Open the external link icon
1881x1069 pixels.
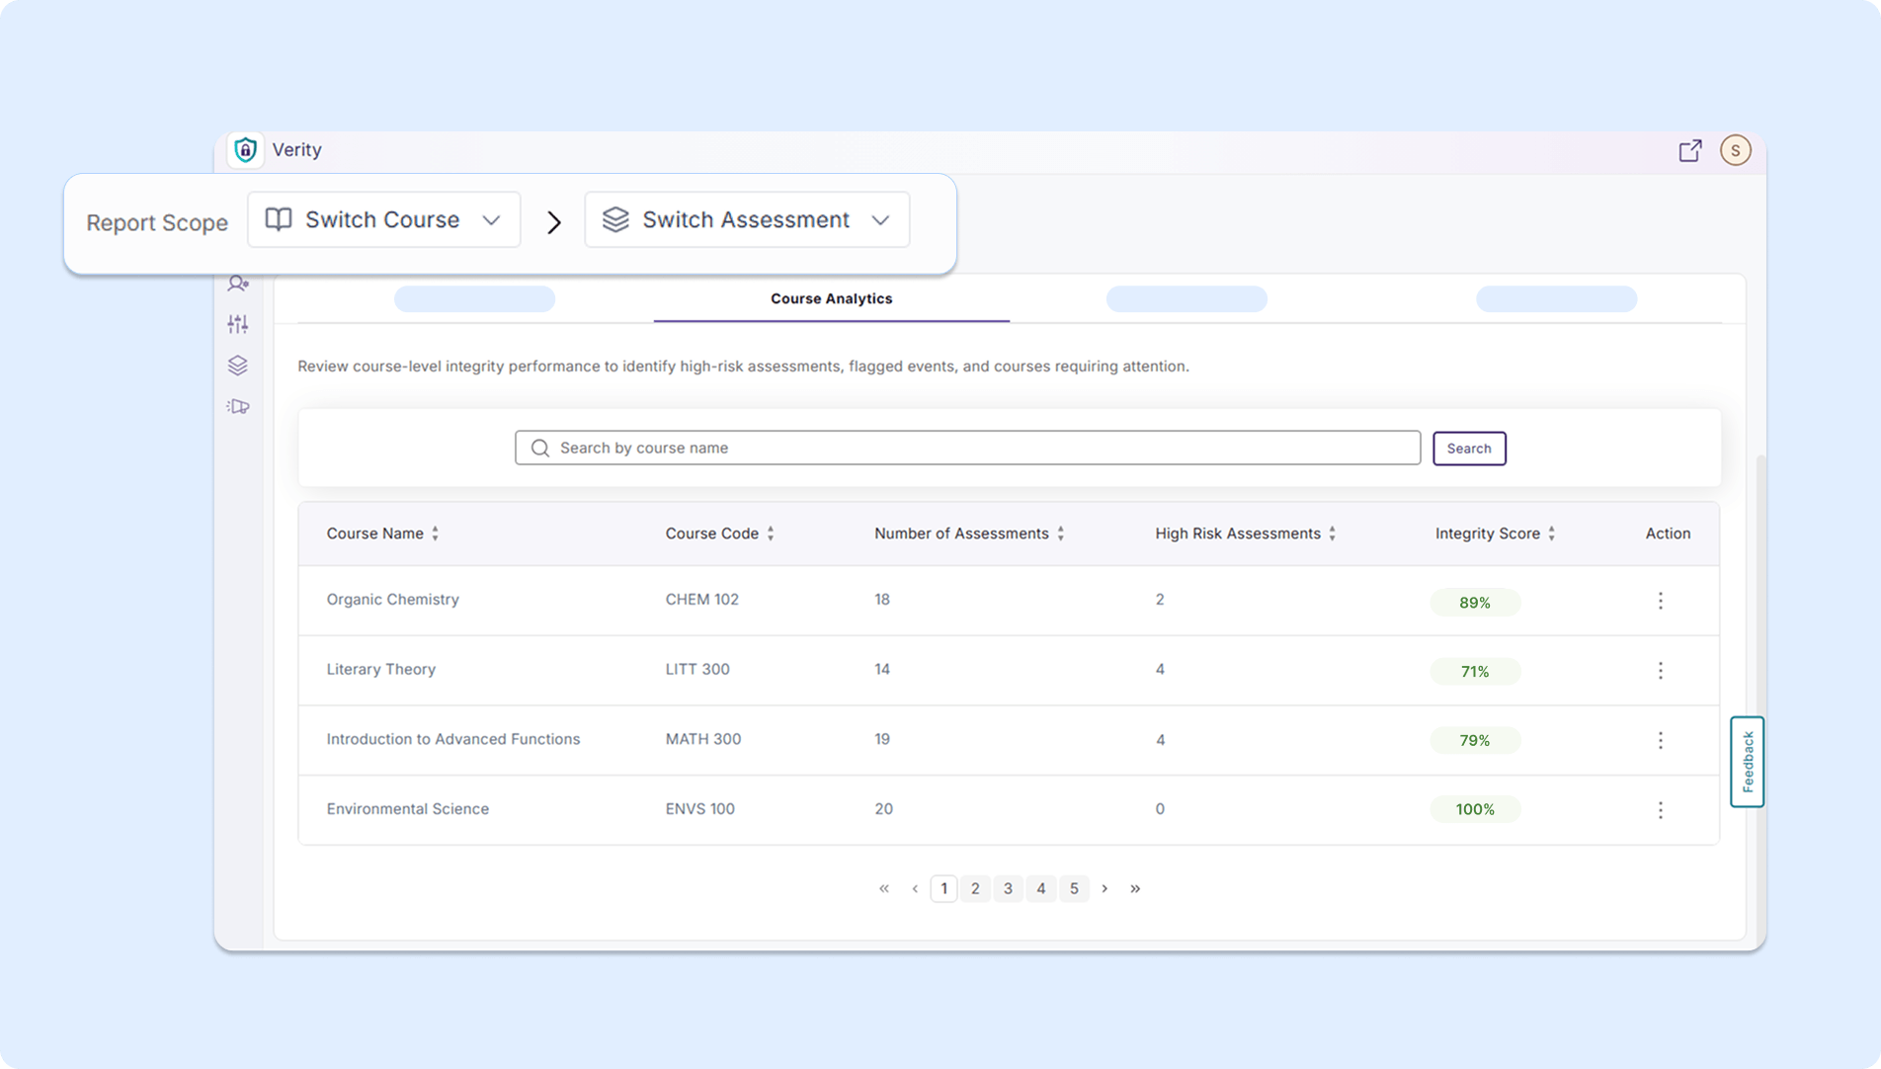pyautogui.click(x=1690, y=150)
